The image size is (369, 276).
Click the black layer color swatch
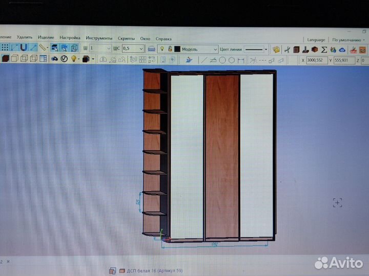(177, 49)
